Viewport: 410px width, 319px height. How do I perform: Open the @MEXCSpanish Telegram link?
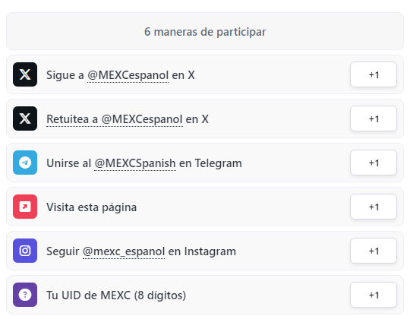click(x=135, y=163)
